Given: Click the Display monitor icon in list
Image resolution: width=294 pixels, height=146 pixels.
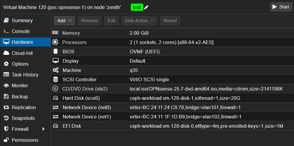Looking at the screenshot, I should coord(55,61).
